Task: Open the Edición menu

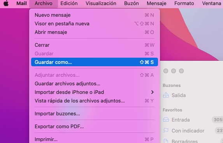Action: coord(69,3)
